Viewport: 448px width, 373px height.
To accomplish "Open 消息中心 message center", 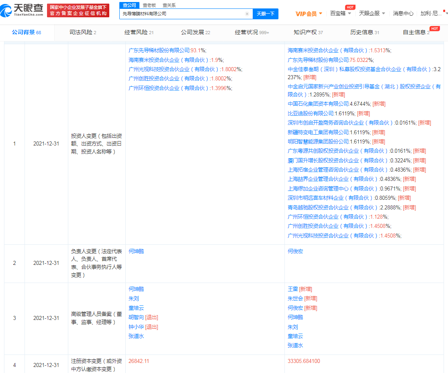I will [403, 13].
